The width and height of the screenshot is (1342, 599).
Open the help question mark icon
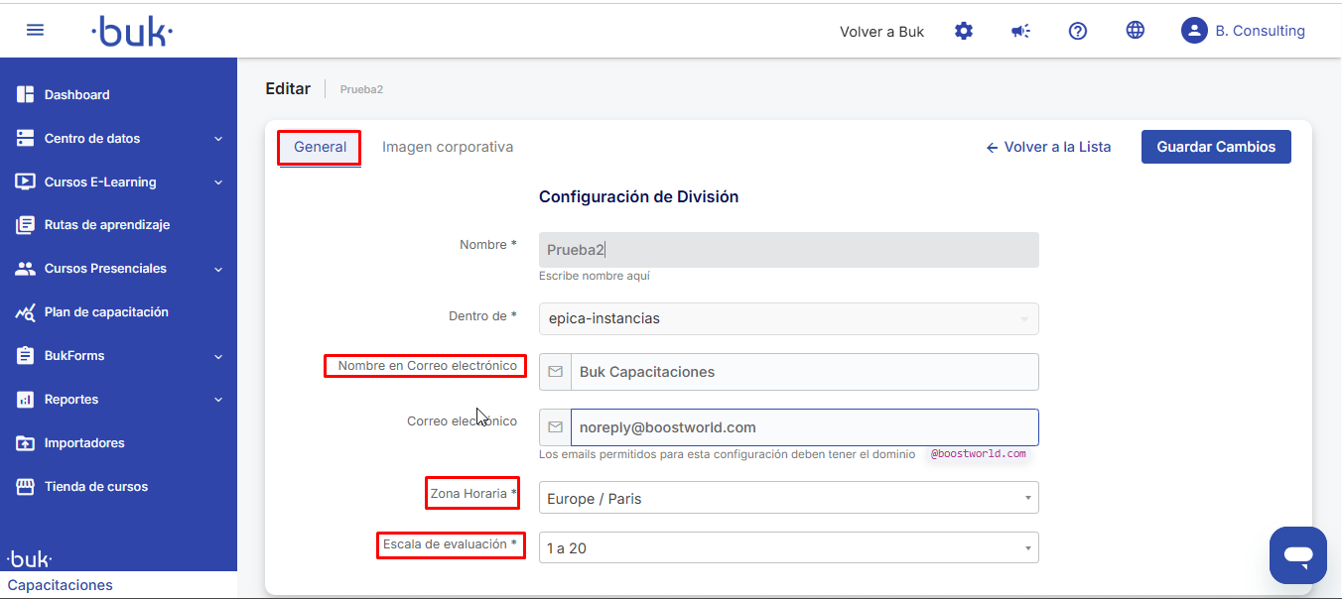[1077, 31]
